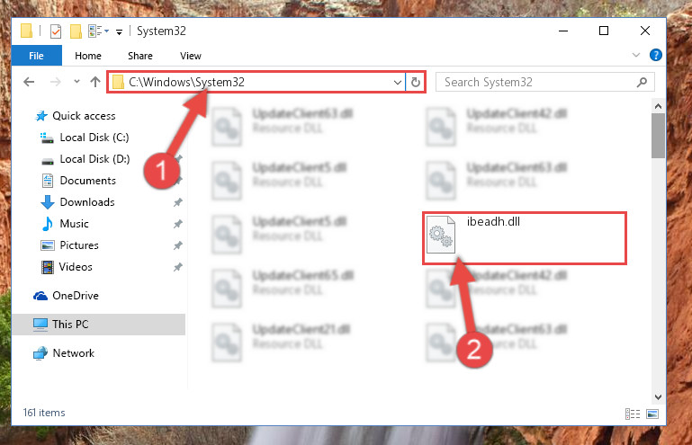692x445 pixels.
Task: Click the New folder quick access icon
Action: click(x=76, y=31)
